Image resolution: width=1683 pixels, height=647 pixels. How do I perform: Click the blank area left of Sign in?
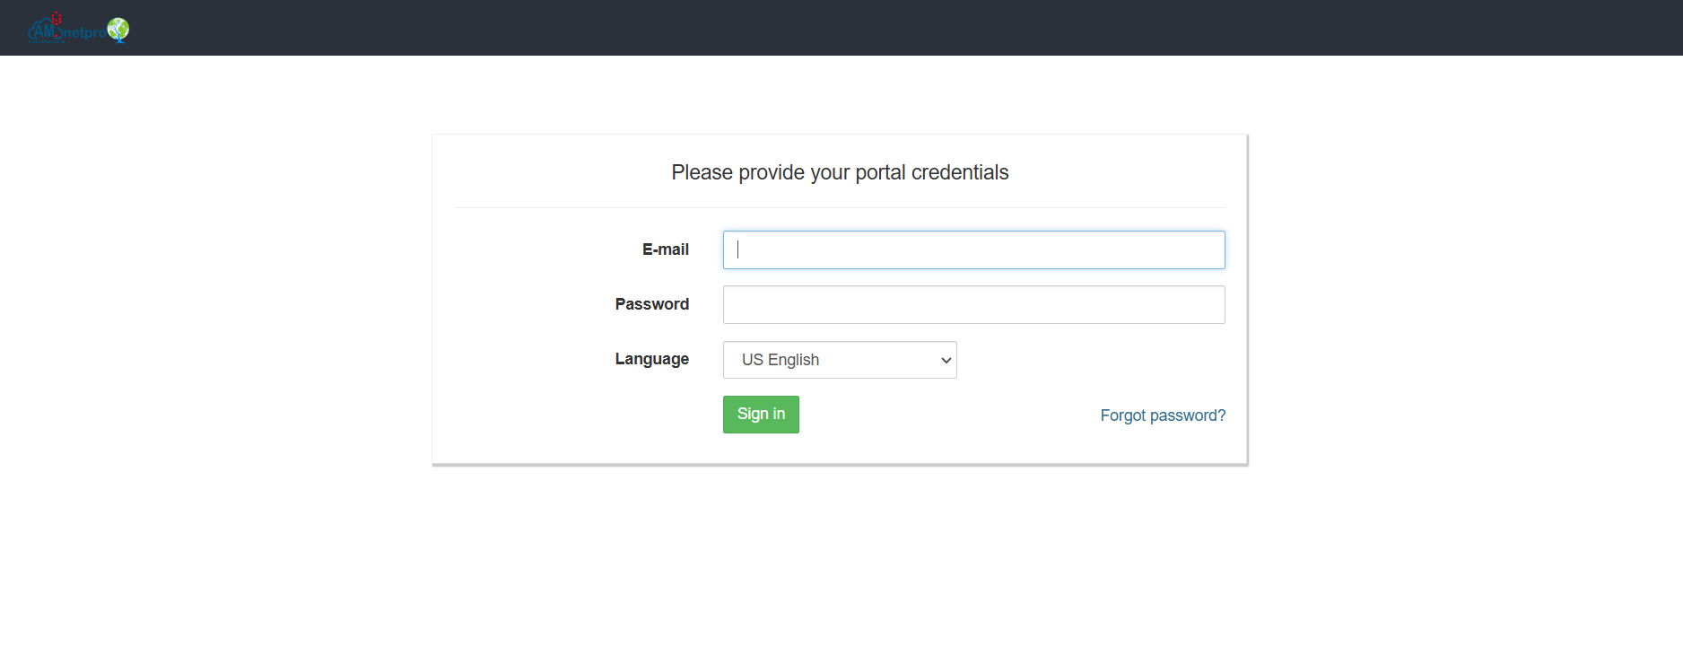pos(583,415)
